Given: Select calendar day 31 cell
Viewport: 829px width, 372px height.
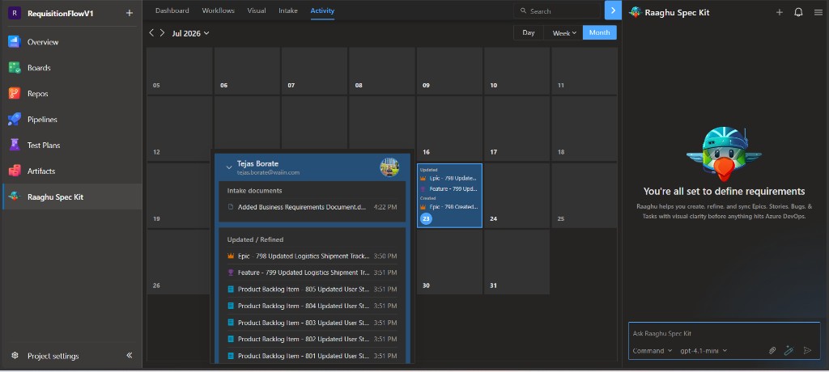Looking at the screenshot, I should coord(517,262).
